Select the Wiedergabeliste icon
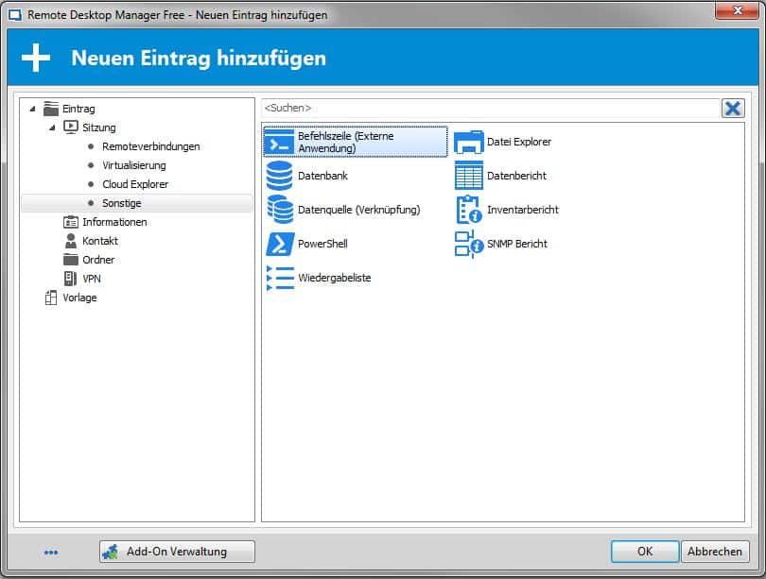Screen dimensions: 766x579 pos(279,278)
